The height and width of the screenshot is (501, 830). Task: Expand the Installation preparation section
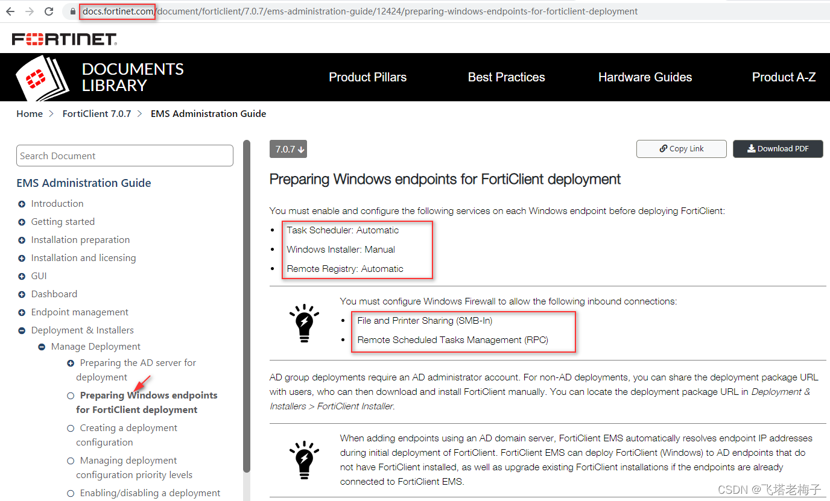click(x=22, y=240)
